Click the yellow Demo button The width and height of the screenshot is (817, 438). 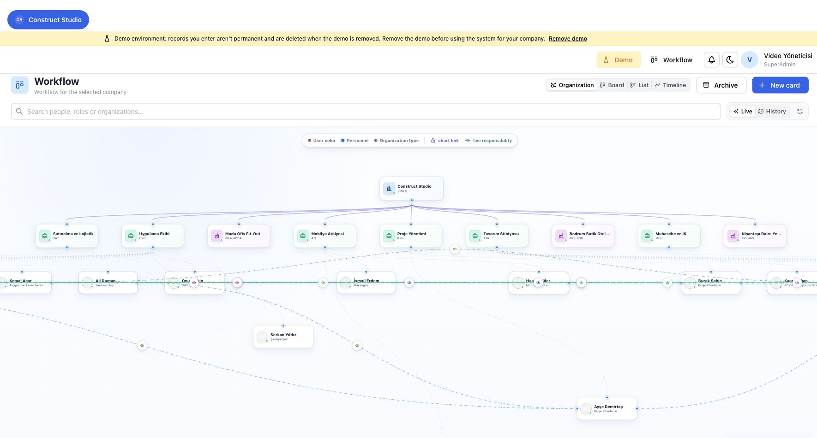[x=619, y=60]
